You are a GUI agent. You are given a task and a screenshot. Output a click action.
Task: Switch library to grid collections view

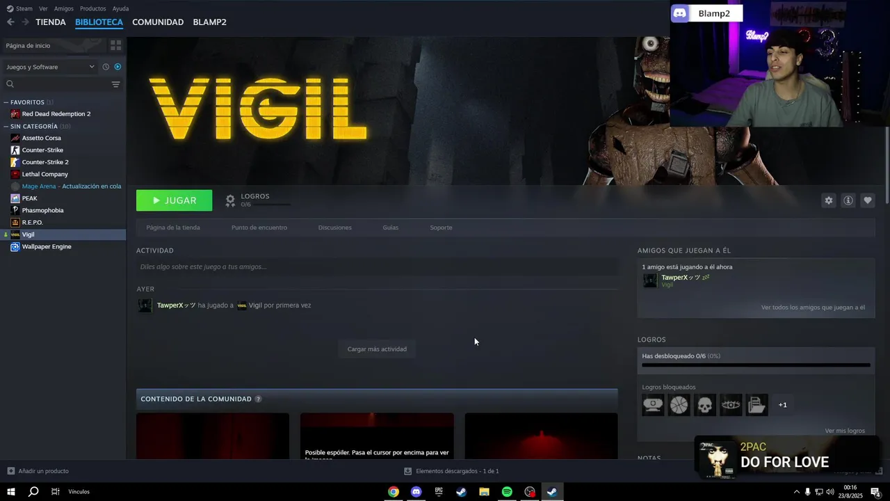coord(115,45)
